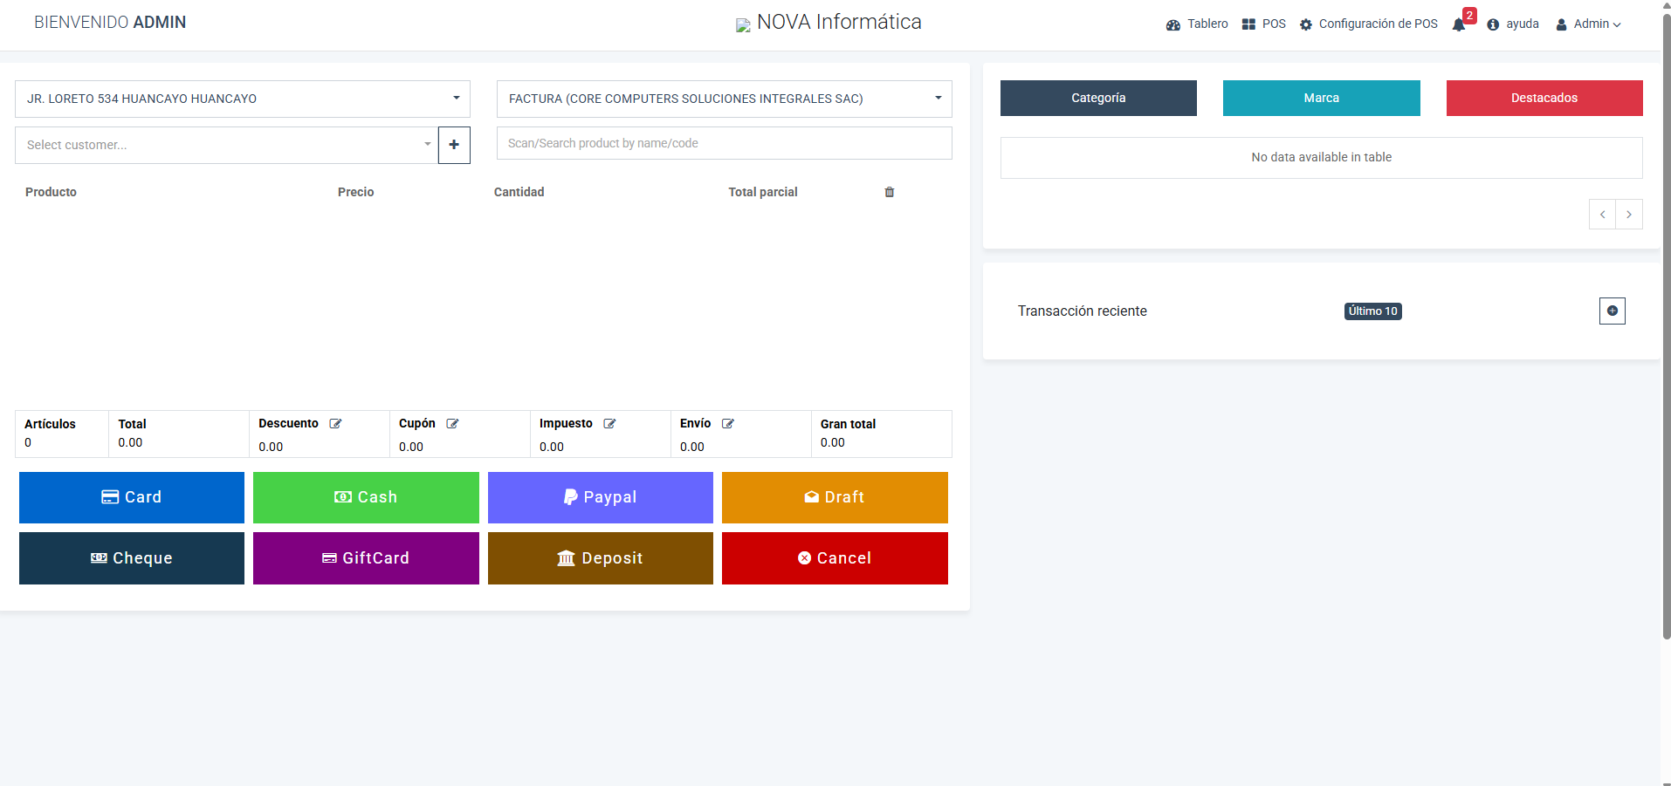Click the Envío edit icon
The image size is (1671, 786).
727,424
